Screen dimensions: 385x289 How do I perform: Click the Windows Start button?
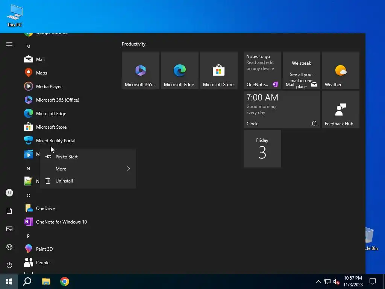coord(9,281)
